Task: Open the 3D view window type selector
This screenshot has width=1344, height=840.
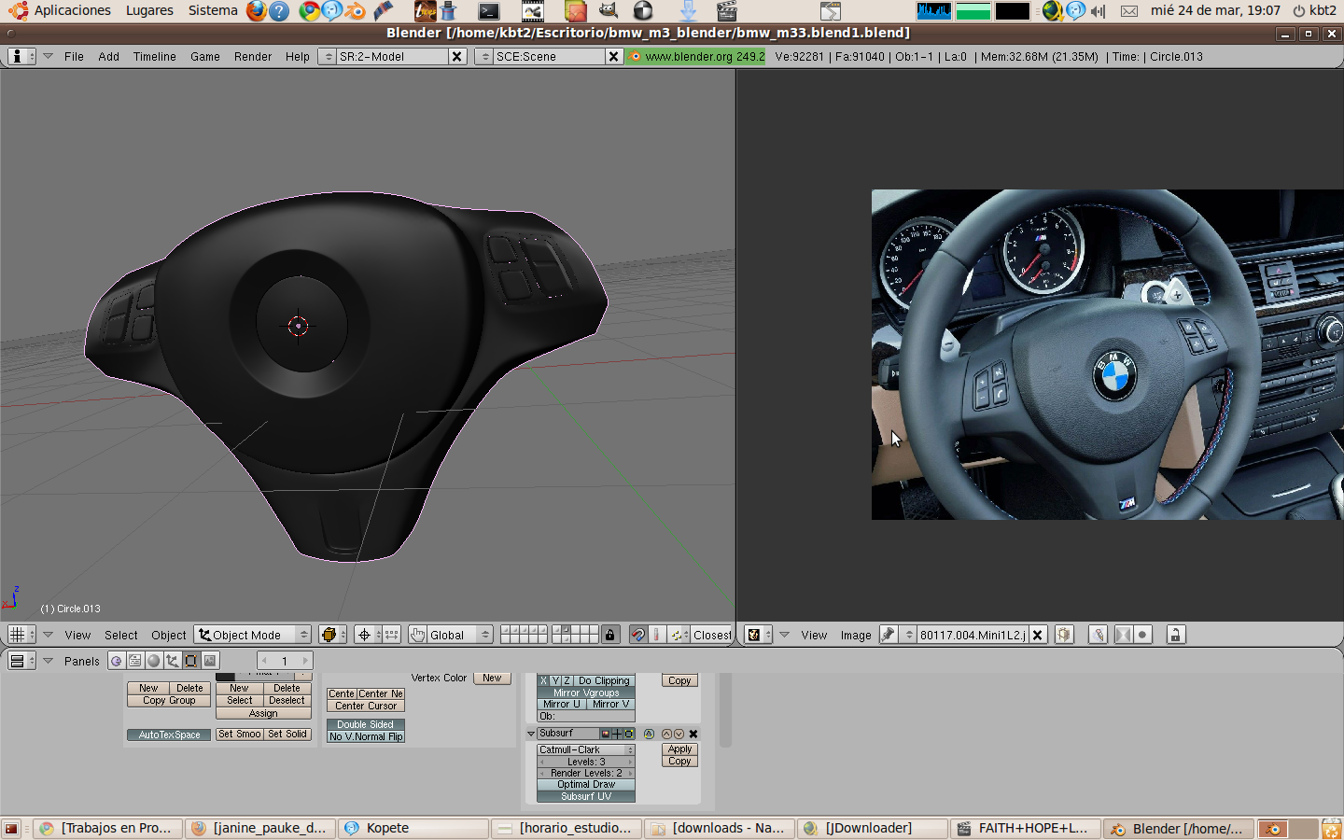Action: point(21,635)
